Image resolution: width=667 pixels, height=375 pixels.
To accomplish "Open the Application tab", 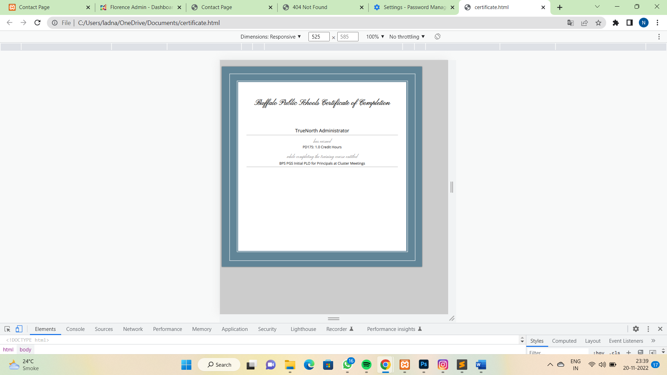I will 235,329.
